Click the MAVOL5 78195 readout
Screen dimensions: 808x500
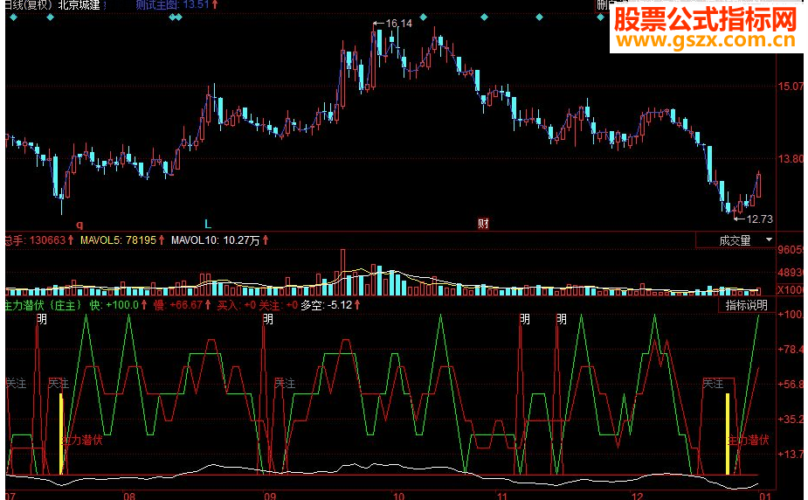click(122, 240)
